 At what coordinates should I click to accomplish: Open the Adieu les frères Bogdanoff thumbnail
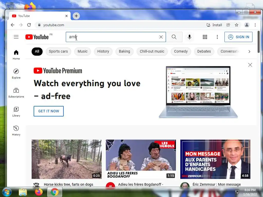click(141, 159)
